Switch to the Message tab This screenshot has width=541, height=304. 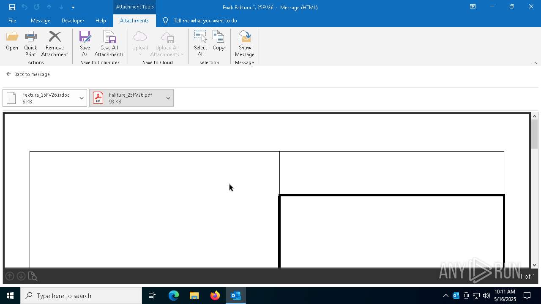tap(41, 21)
